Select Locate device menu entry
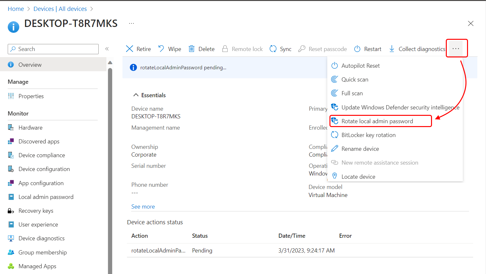Image resolution: width=486 pixels, height=274 pixels. [395, 176]
